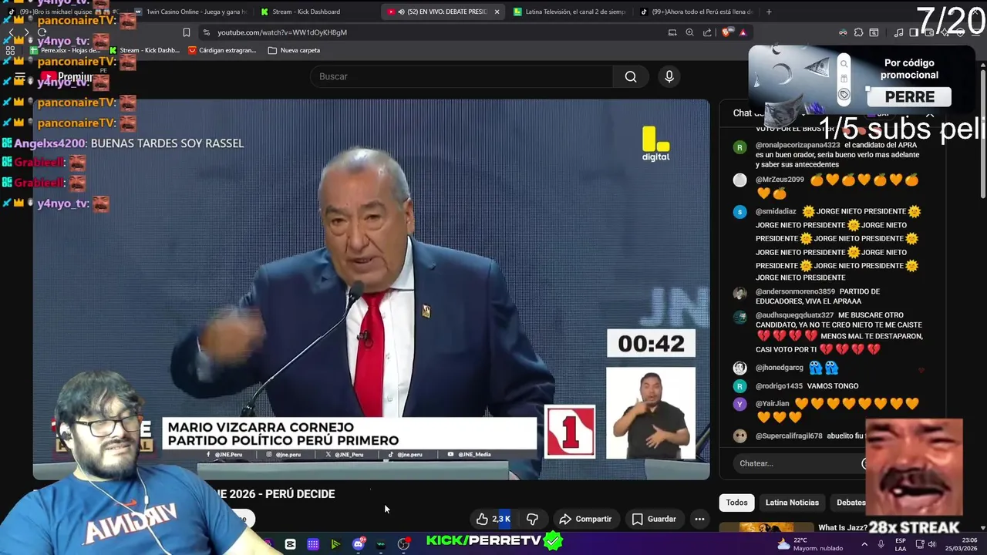The height and width of the screenshot is (555, 987).
Task: Select the Latina Noticias filter chip
Action: tap(792, 503)
